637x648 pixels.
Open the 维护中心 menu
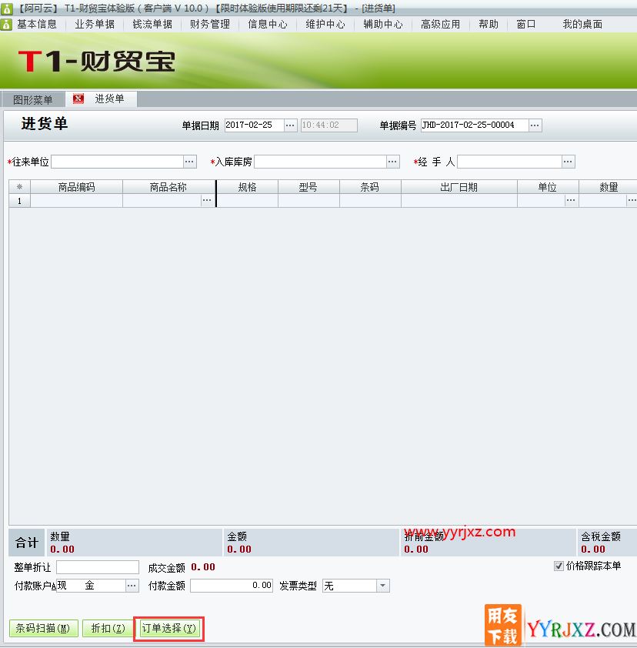325,25
